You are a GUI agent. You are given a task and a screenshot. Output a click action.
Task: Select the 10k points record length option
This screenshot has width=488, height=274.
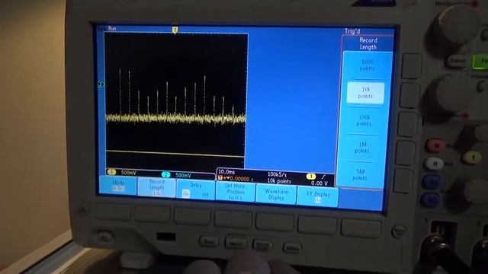click(365, 93)
